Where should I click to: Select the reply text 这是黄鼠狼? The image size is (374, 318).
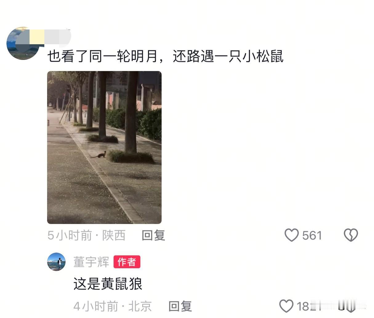[108, 284]
